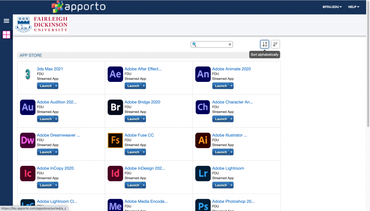Click the Adobe Dreamweaver Dw icon
This screenshot has width=370, height=211.
[27, 140]
